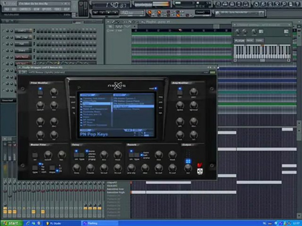
Task: Click the Amp Modifier pan knob
Action: [193, 92]
